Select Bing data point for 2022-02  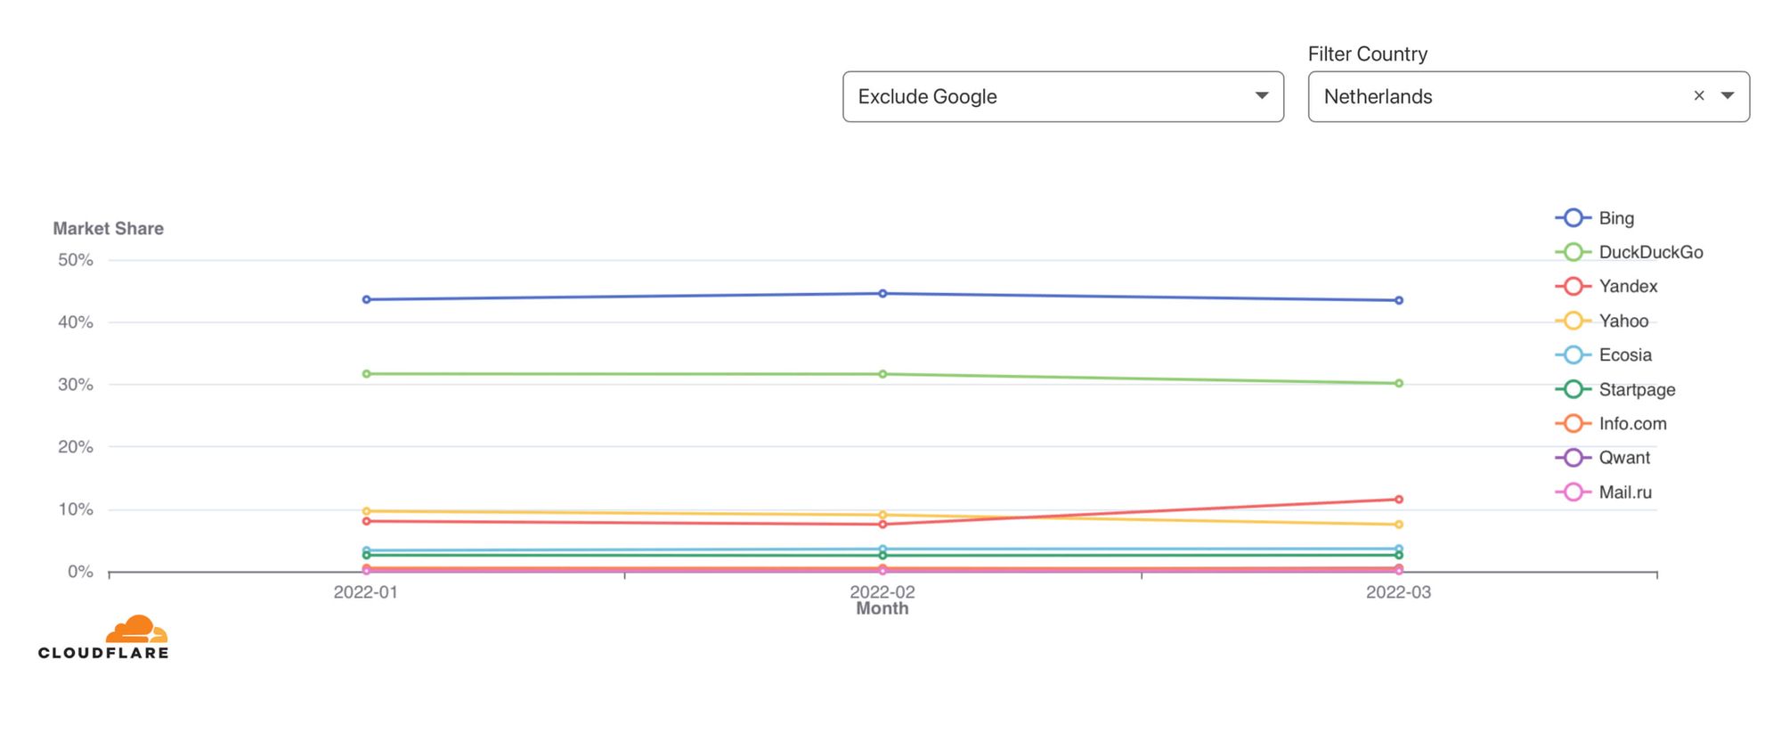pyautogui.click(x=882, y=293)
